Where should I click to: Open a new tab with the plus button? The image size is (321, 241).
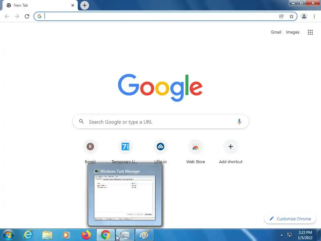coord(85,5)
